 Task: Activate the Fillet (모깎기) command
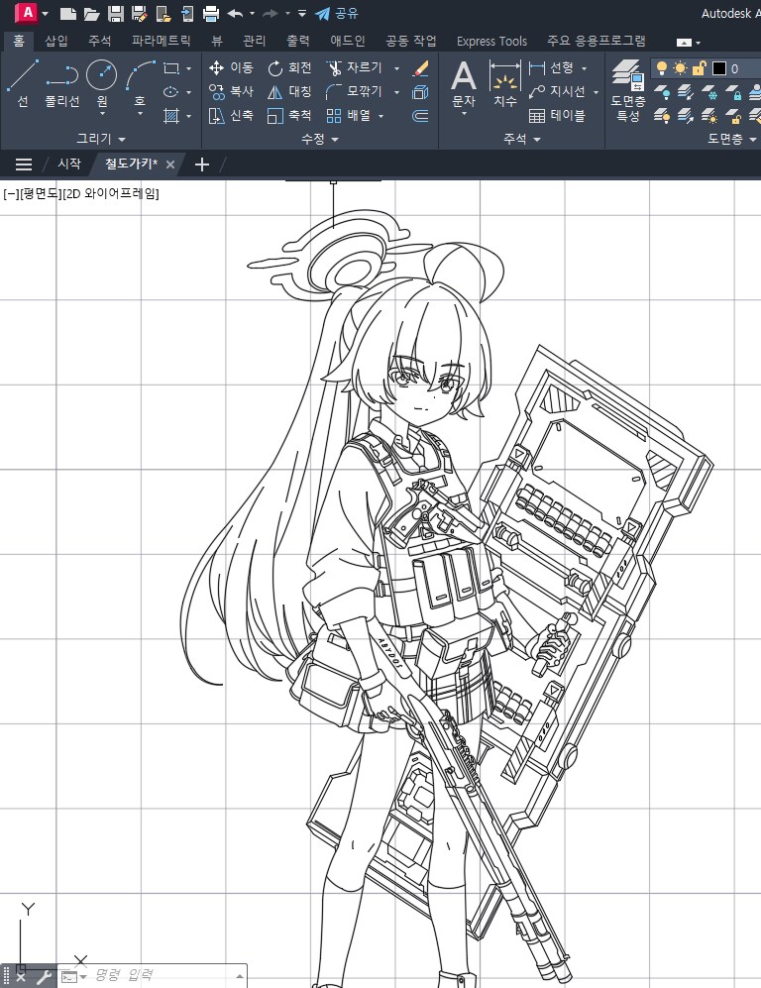click(354, 91)
